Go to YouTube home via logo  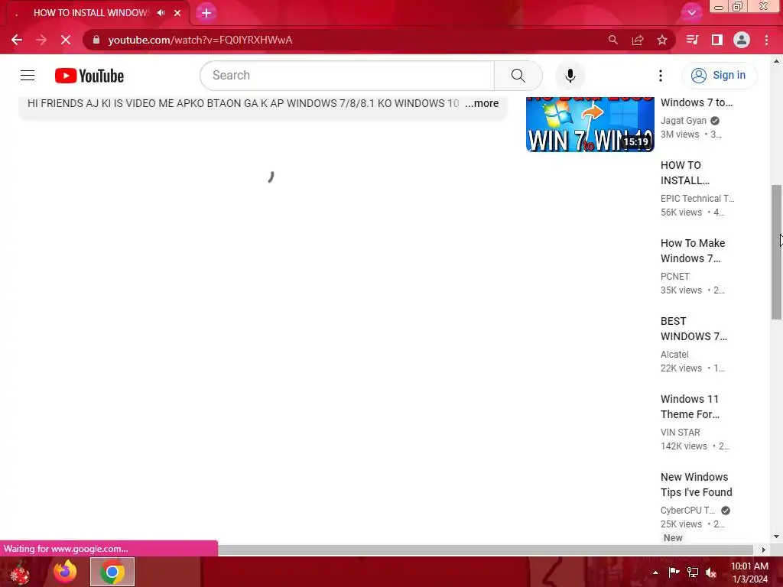89,76
